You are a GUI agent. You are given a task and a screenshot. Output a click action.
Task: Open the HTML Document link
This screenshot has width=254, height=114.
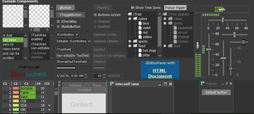pyautogui.click(x=160, y=74)
